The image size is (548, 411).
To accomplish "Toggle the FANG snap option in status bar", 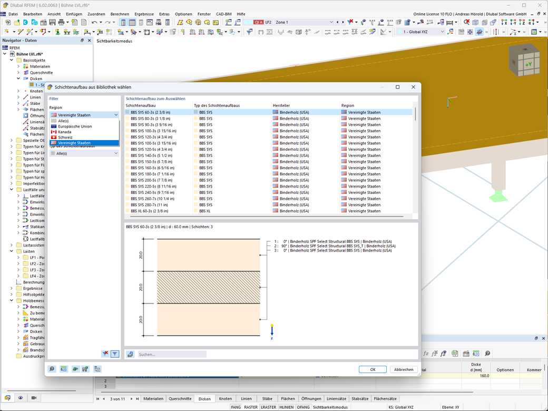I will [236, 407].
